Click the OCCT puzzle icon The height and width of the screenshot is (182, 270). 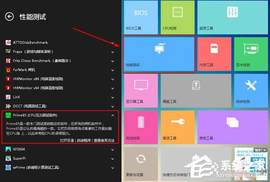(8, 106)
